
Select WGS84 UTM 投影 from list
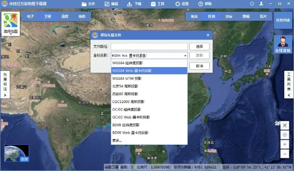click(127, 79)
